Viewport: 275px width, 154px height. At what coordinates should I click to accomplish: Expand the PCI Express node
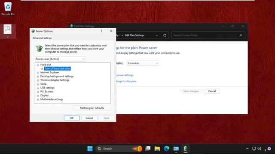pyautogui.click(x=38, y=92)
